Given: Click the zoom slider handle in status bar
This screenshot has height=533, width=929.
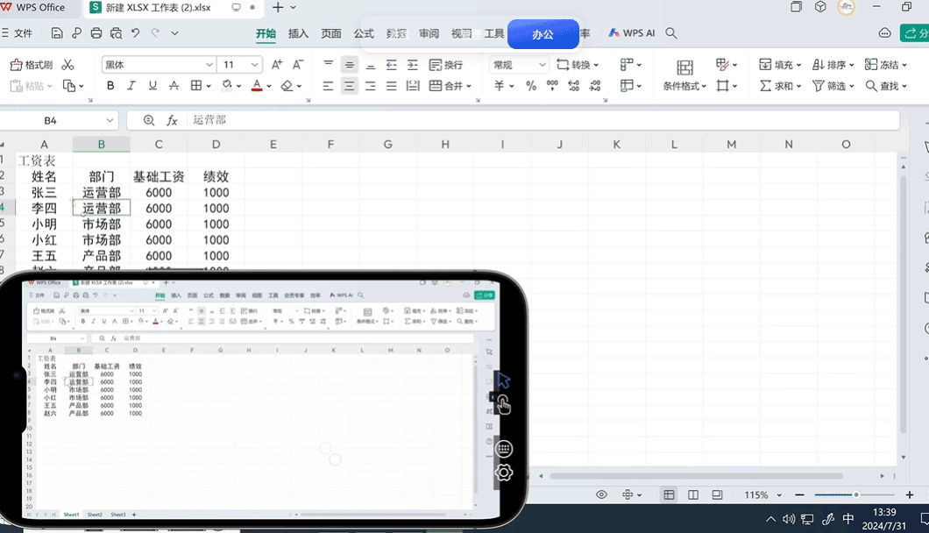Looking at the screenshot, I should [856, 495].
